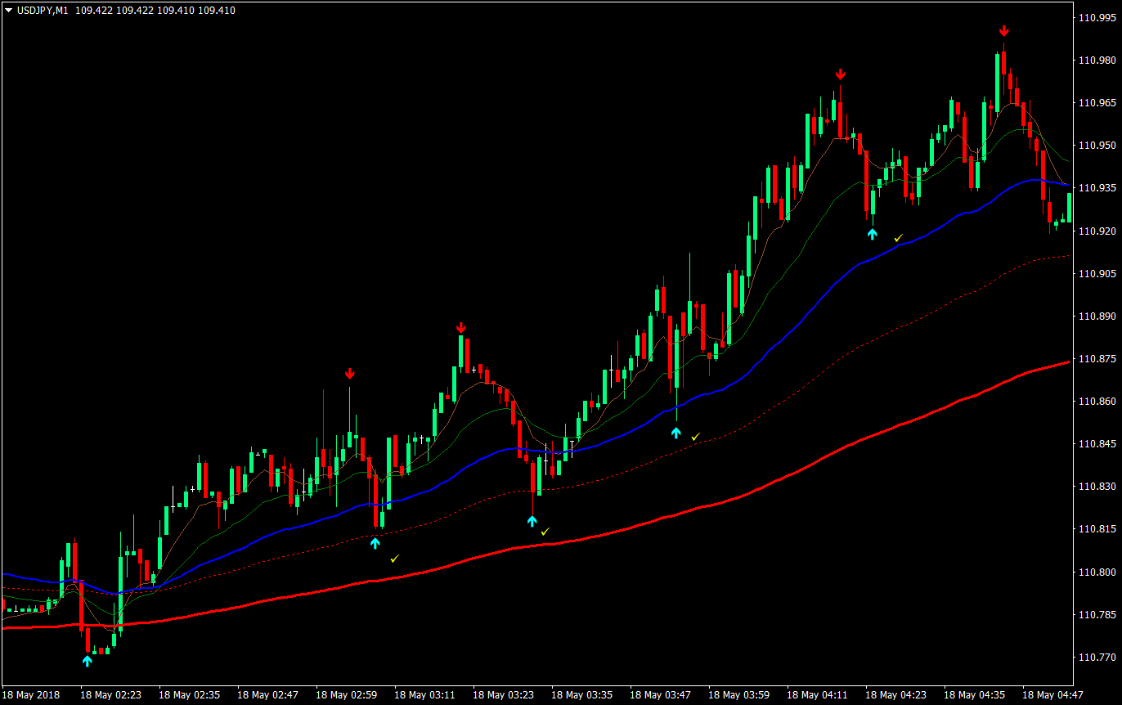Select the second red sell arrow from left
Screen dimensions: 1122x705
click(x=461, y=327)
